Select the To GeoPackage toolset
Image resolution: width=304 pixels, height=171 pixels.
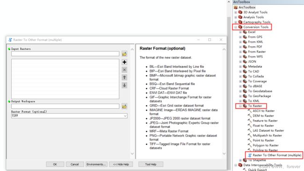260,96
